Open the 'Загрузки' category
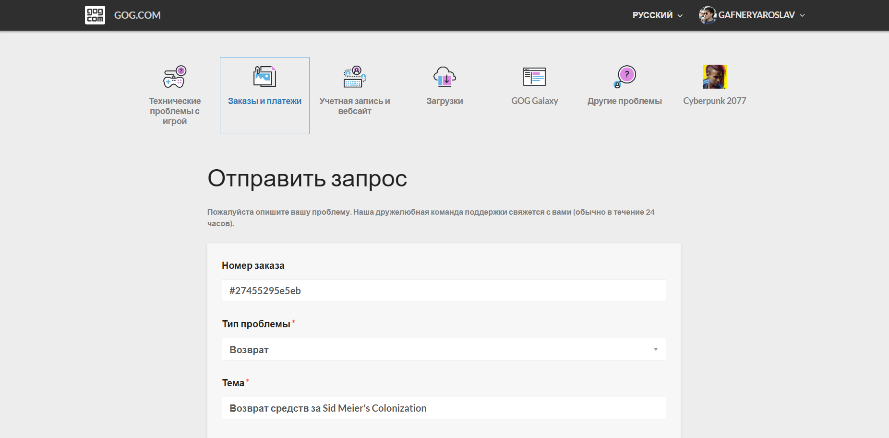Screen dimensions: 889x438 coord(444,101)
